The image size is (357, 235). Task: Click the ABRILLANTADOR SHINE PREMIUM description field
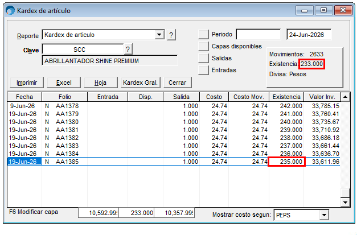(x=110, y=61)
